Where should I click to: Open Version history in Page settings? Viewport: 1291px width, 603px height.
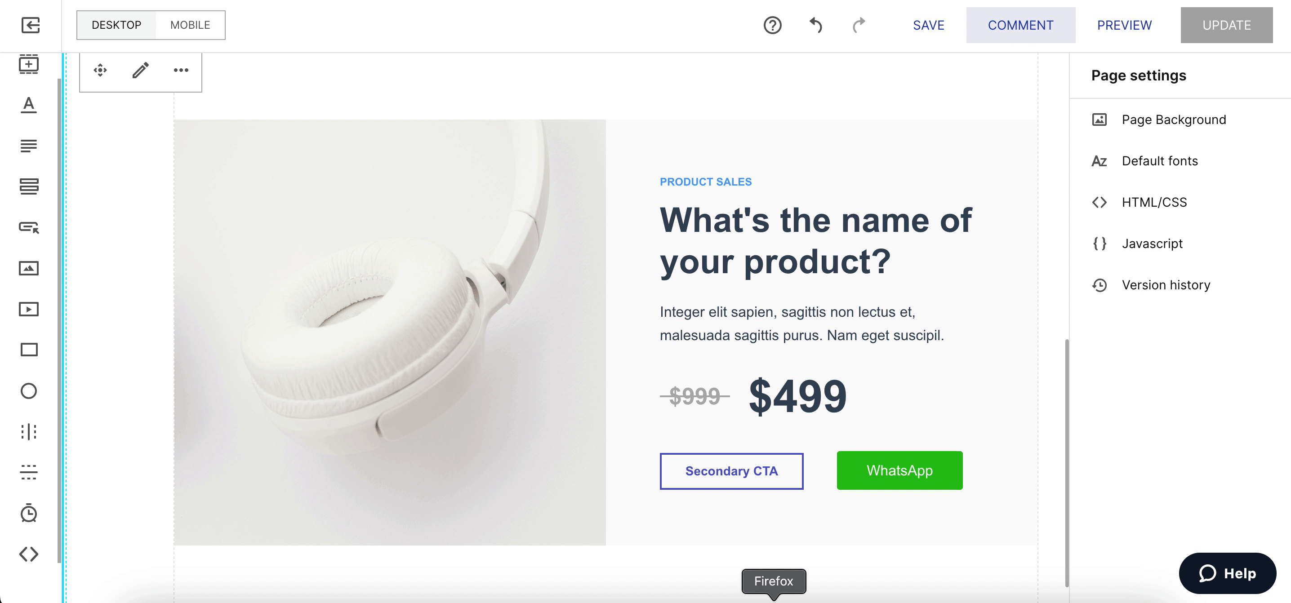pyautogui.click(x=1165, y=285)
